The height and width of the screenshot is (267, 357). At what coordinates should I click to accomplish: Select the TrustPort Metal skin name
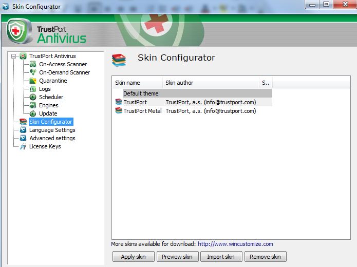point(142,111)
